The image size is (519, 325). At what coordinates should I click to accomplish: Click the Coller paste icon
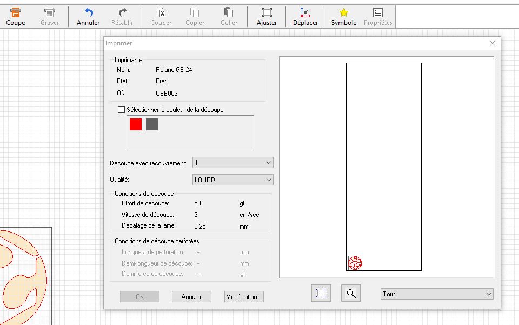(x=229, y=13)
